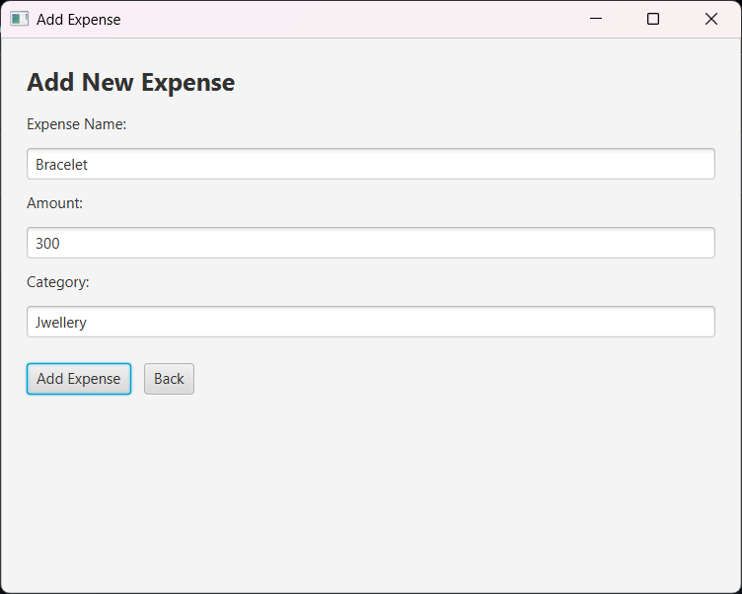Click the "Expense Name:" label

tap(76, 124)
